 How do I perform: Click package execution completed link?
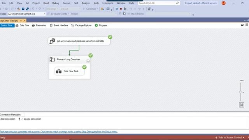59,131
